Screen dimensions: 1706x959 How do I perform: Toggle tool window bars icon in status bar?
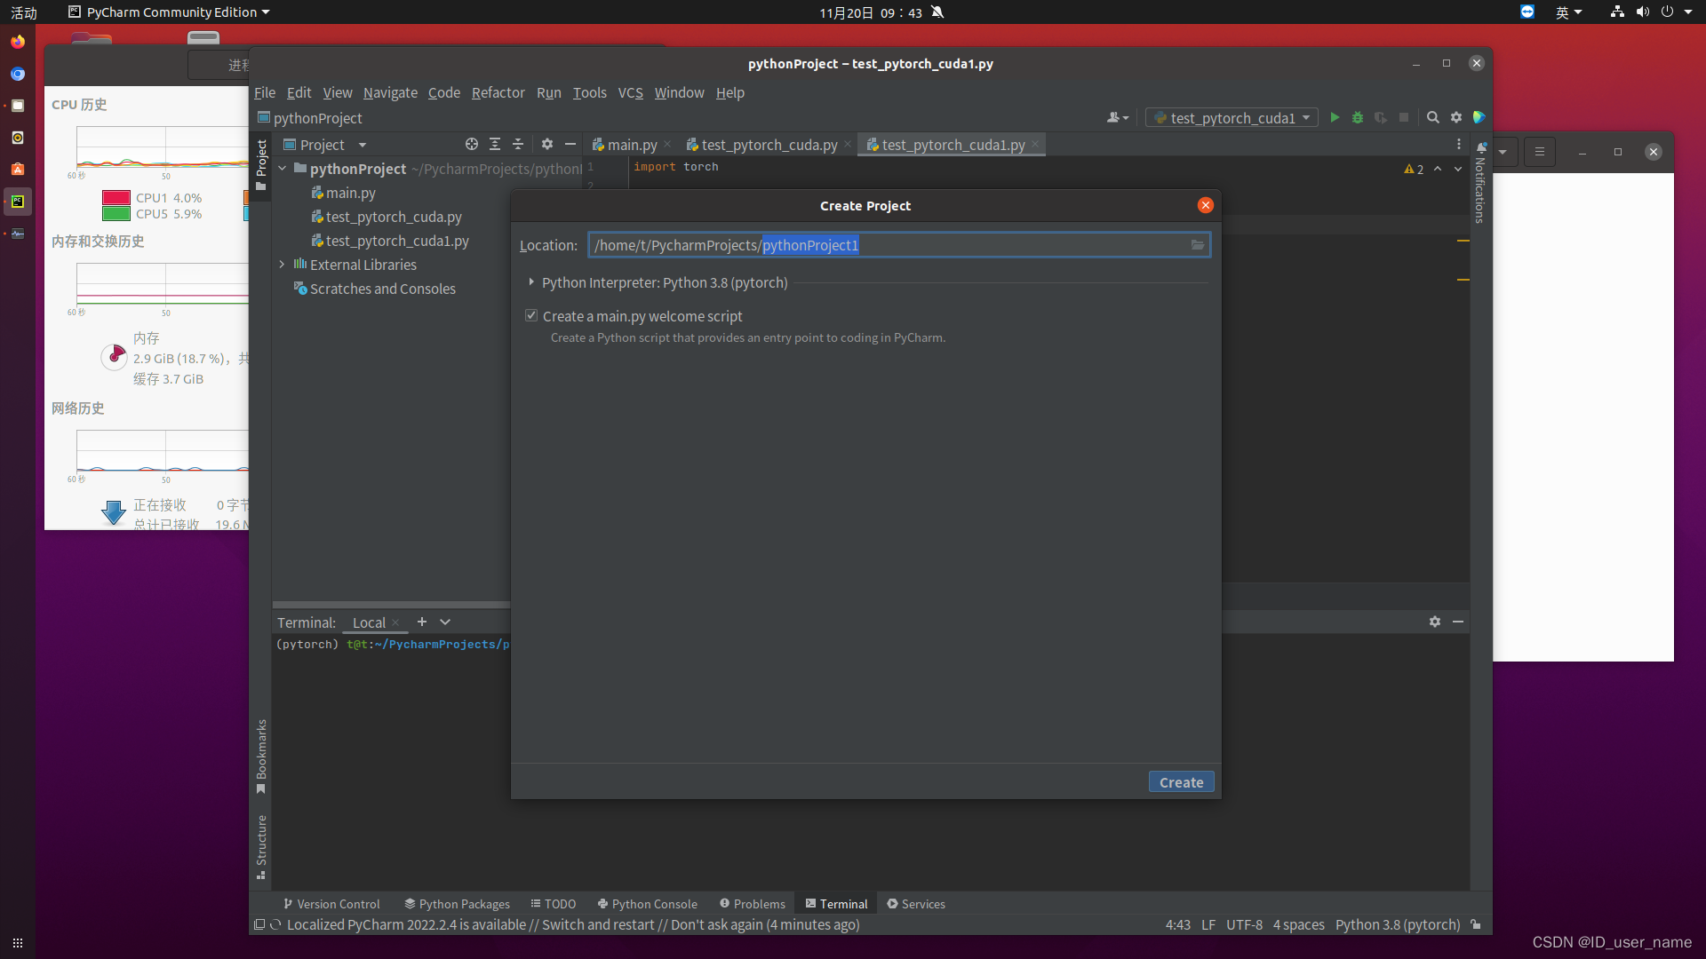(259, 924)
